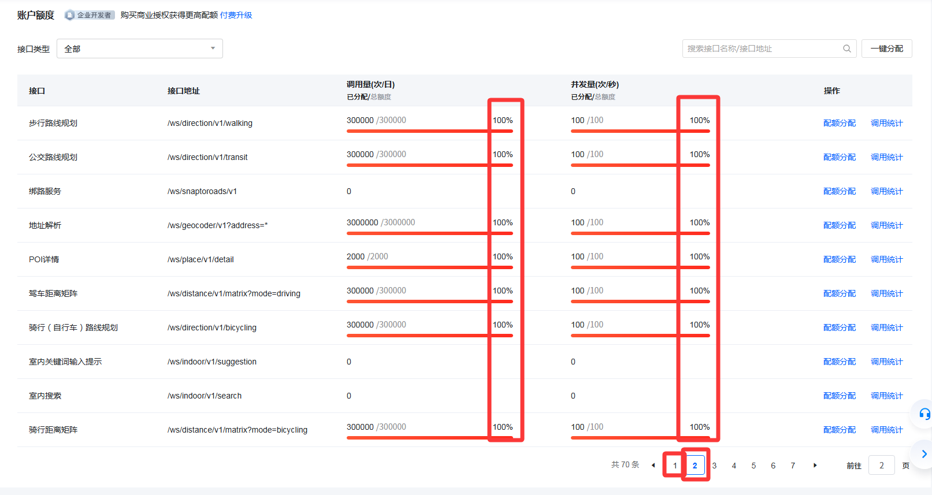Open the 接口类型 dropdown

(140, 49)
